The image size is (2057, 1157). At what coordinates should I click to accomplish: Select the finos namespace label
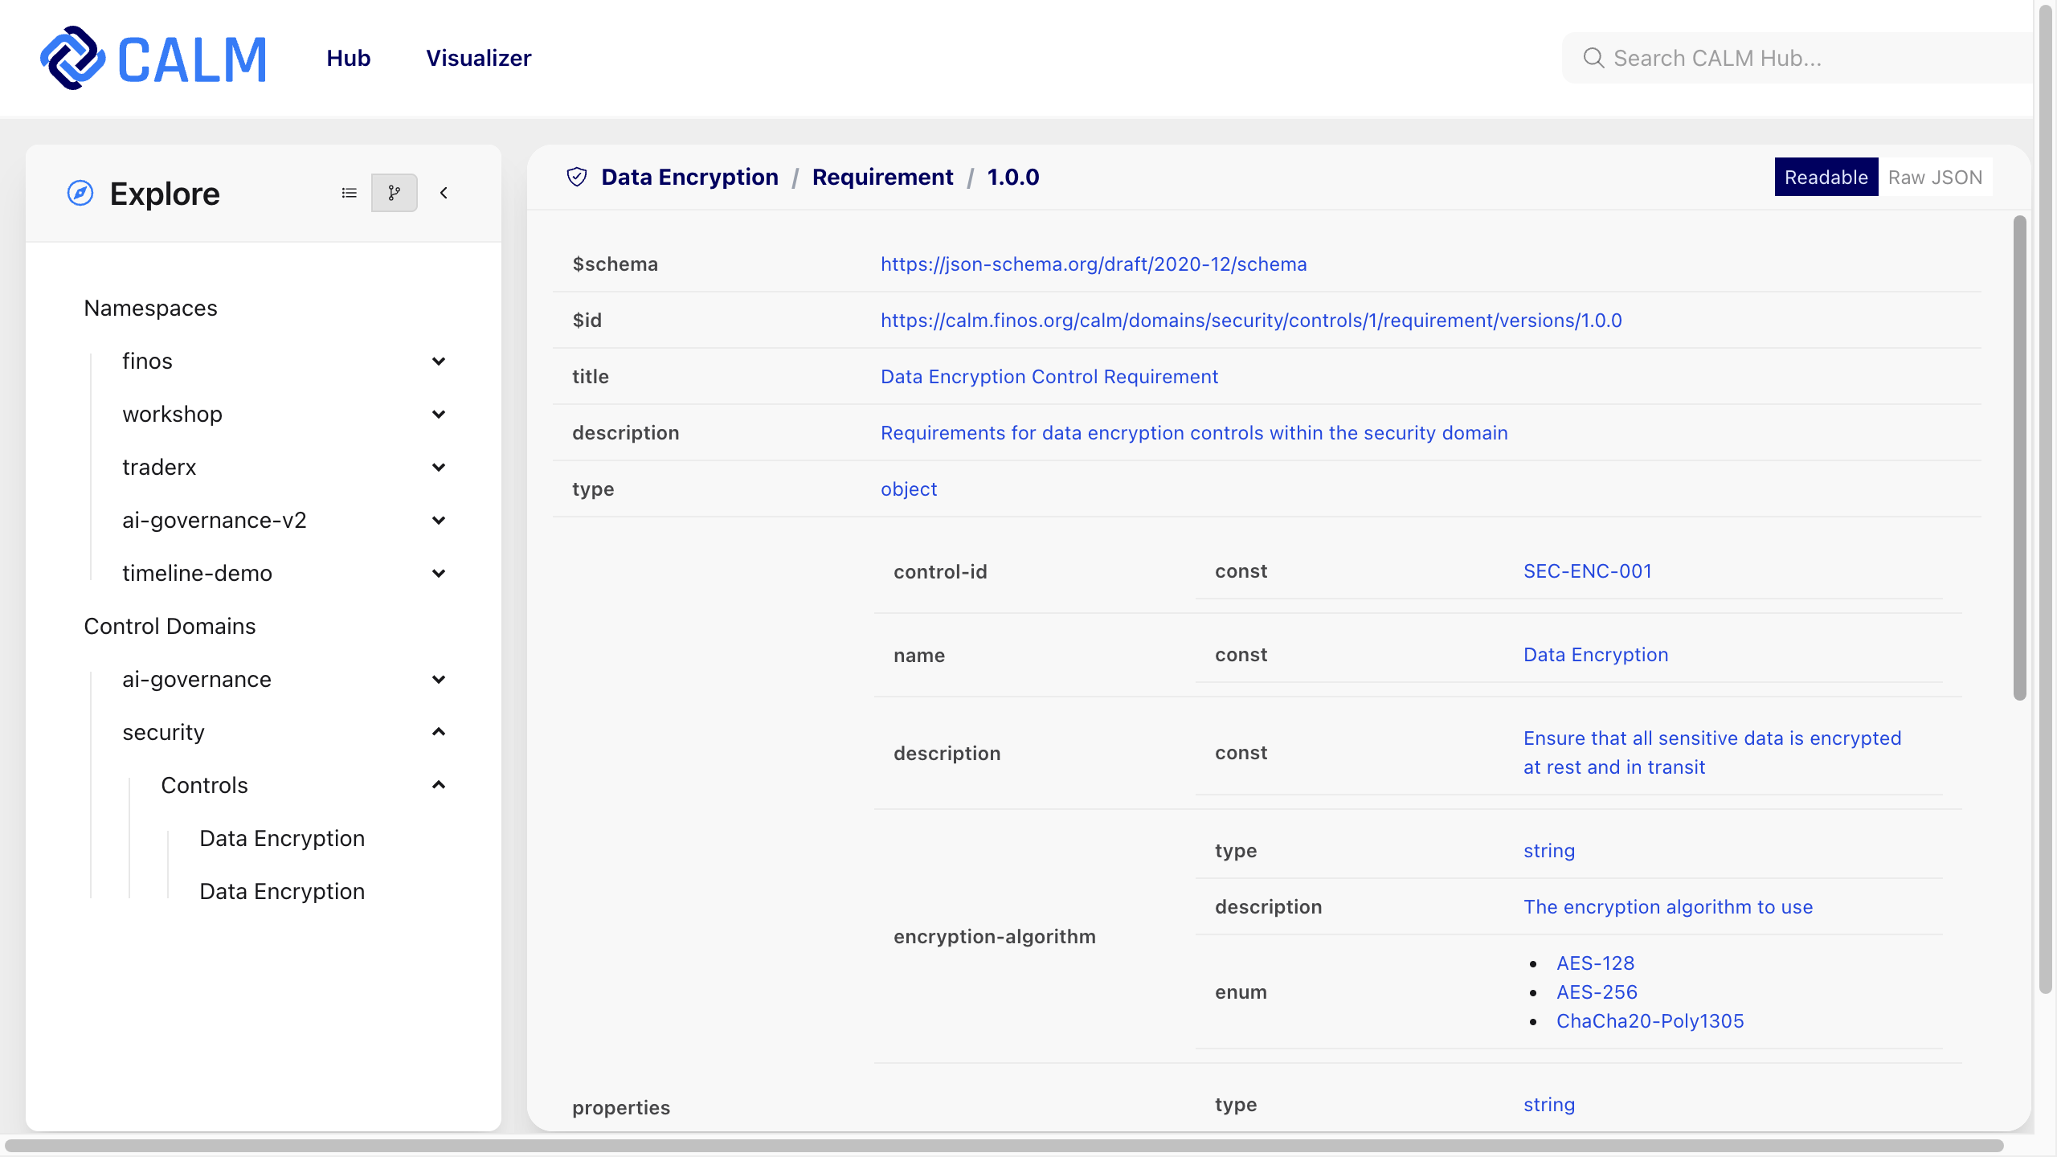(147, 361)
